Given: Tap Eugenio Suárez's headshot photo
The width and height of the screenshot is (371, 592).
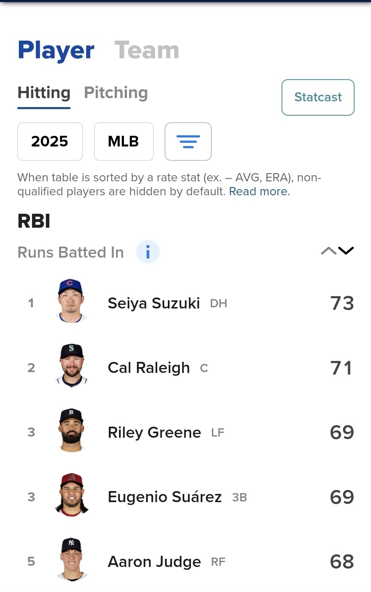Looking at the screenshot, I should click(71, 495).
